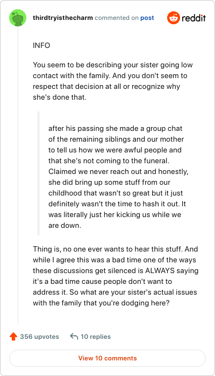Image resolution: width=215 pixels, height=376 pixels.
Task: Open thirdtryisthecharm user profile
Action: [63, 18]
